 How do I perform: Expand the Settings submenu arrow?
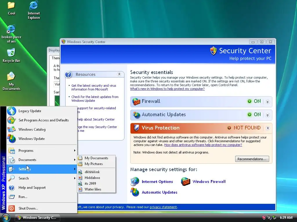(x=75, y=169)
